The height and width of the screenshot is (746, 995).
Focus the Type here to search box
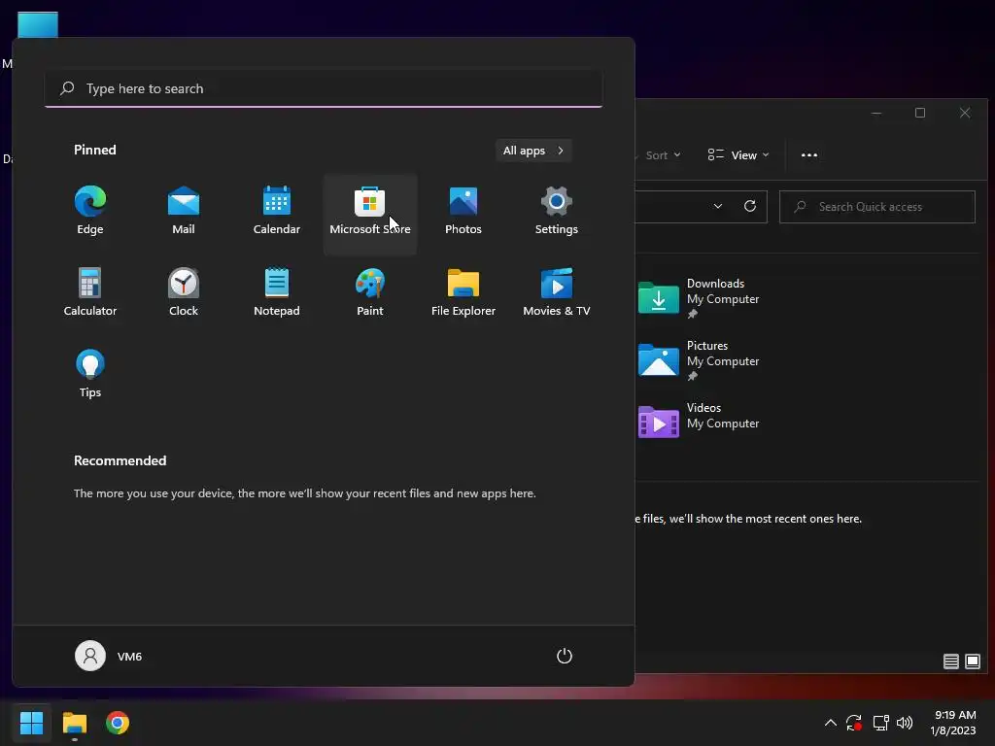tap(324, 88)
